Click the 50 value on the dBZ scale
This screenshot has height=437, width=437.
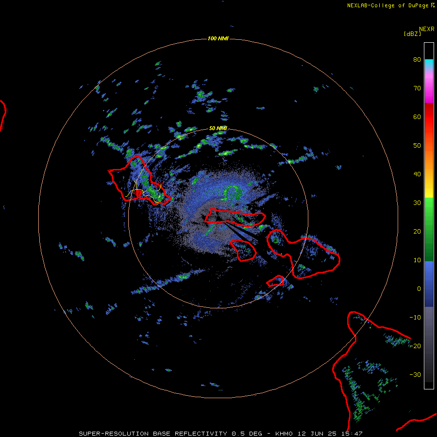coord(417,146)
